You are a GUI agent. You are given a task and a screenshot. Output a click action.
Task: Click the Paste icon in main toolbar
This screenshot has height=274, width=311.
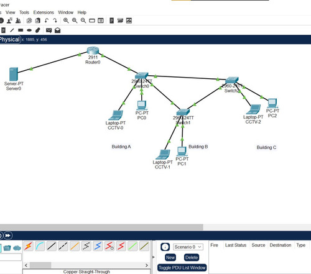(x=38, y=21)
